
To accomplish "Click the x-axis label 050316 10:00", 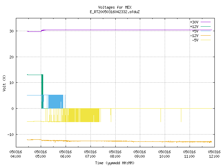I will click(x=164, y=154).
